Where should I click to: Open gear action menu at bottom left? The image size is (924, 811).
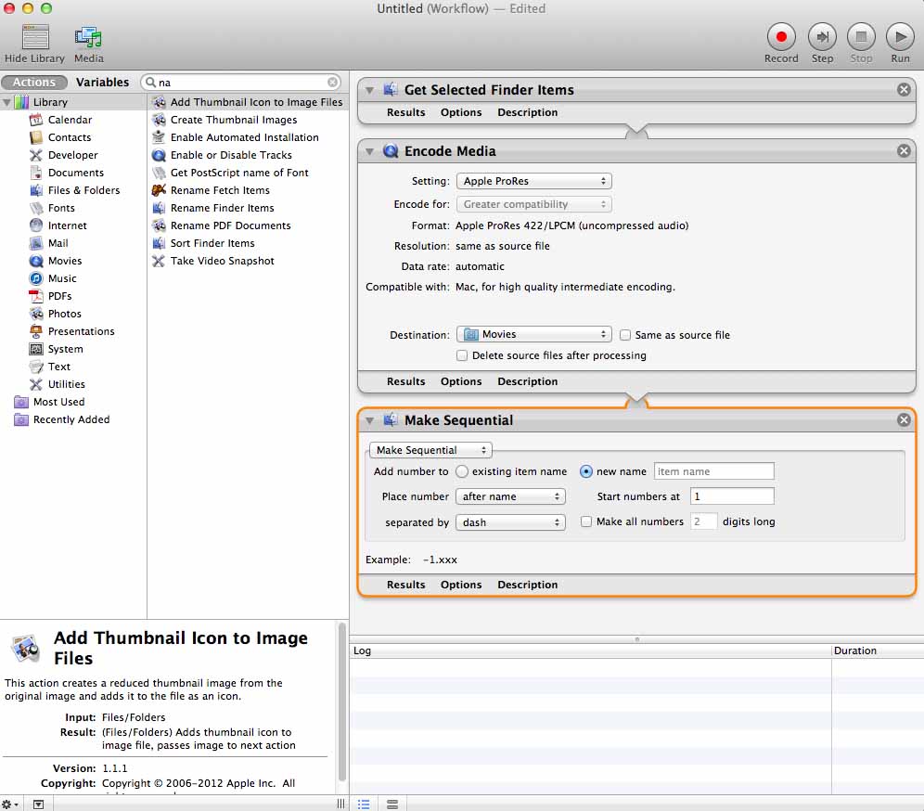10,804
